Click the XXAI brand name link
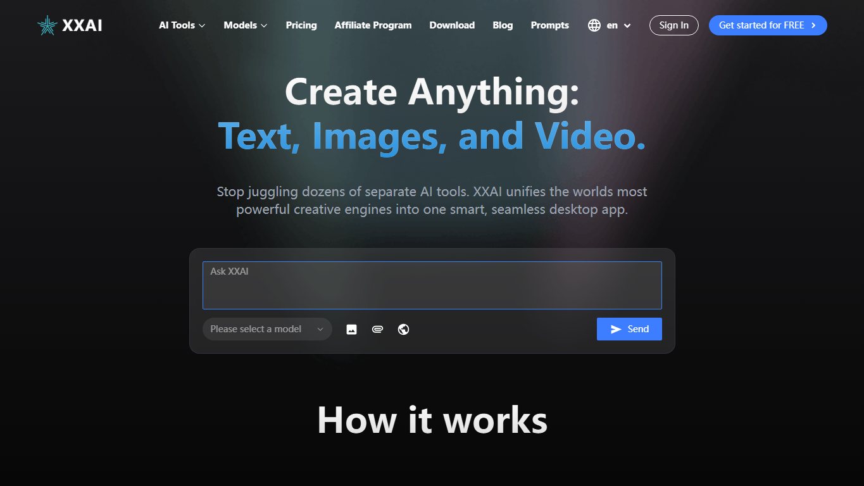This screenshot has width=864, height=486. 82,25
